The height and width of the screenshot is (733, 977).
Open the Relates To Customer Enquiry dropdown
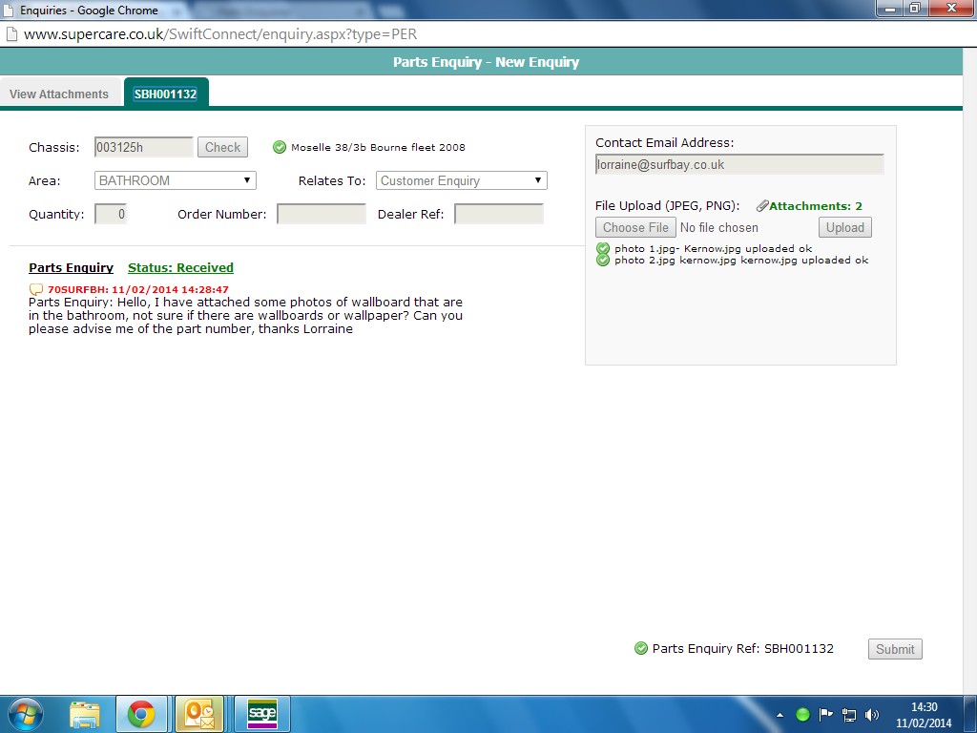click(461, 180)
